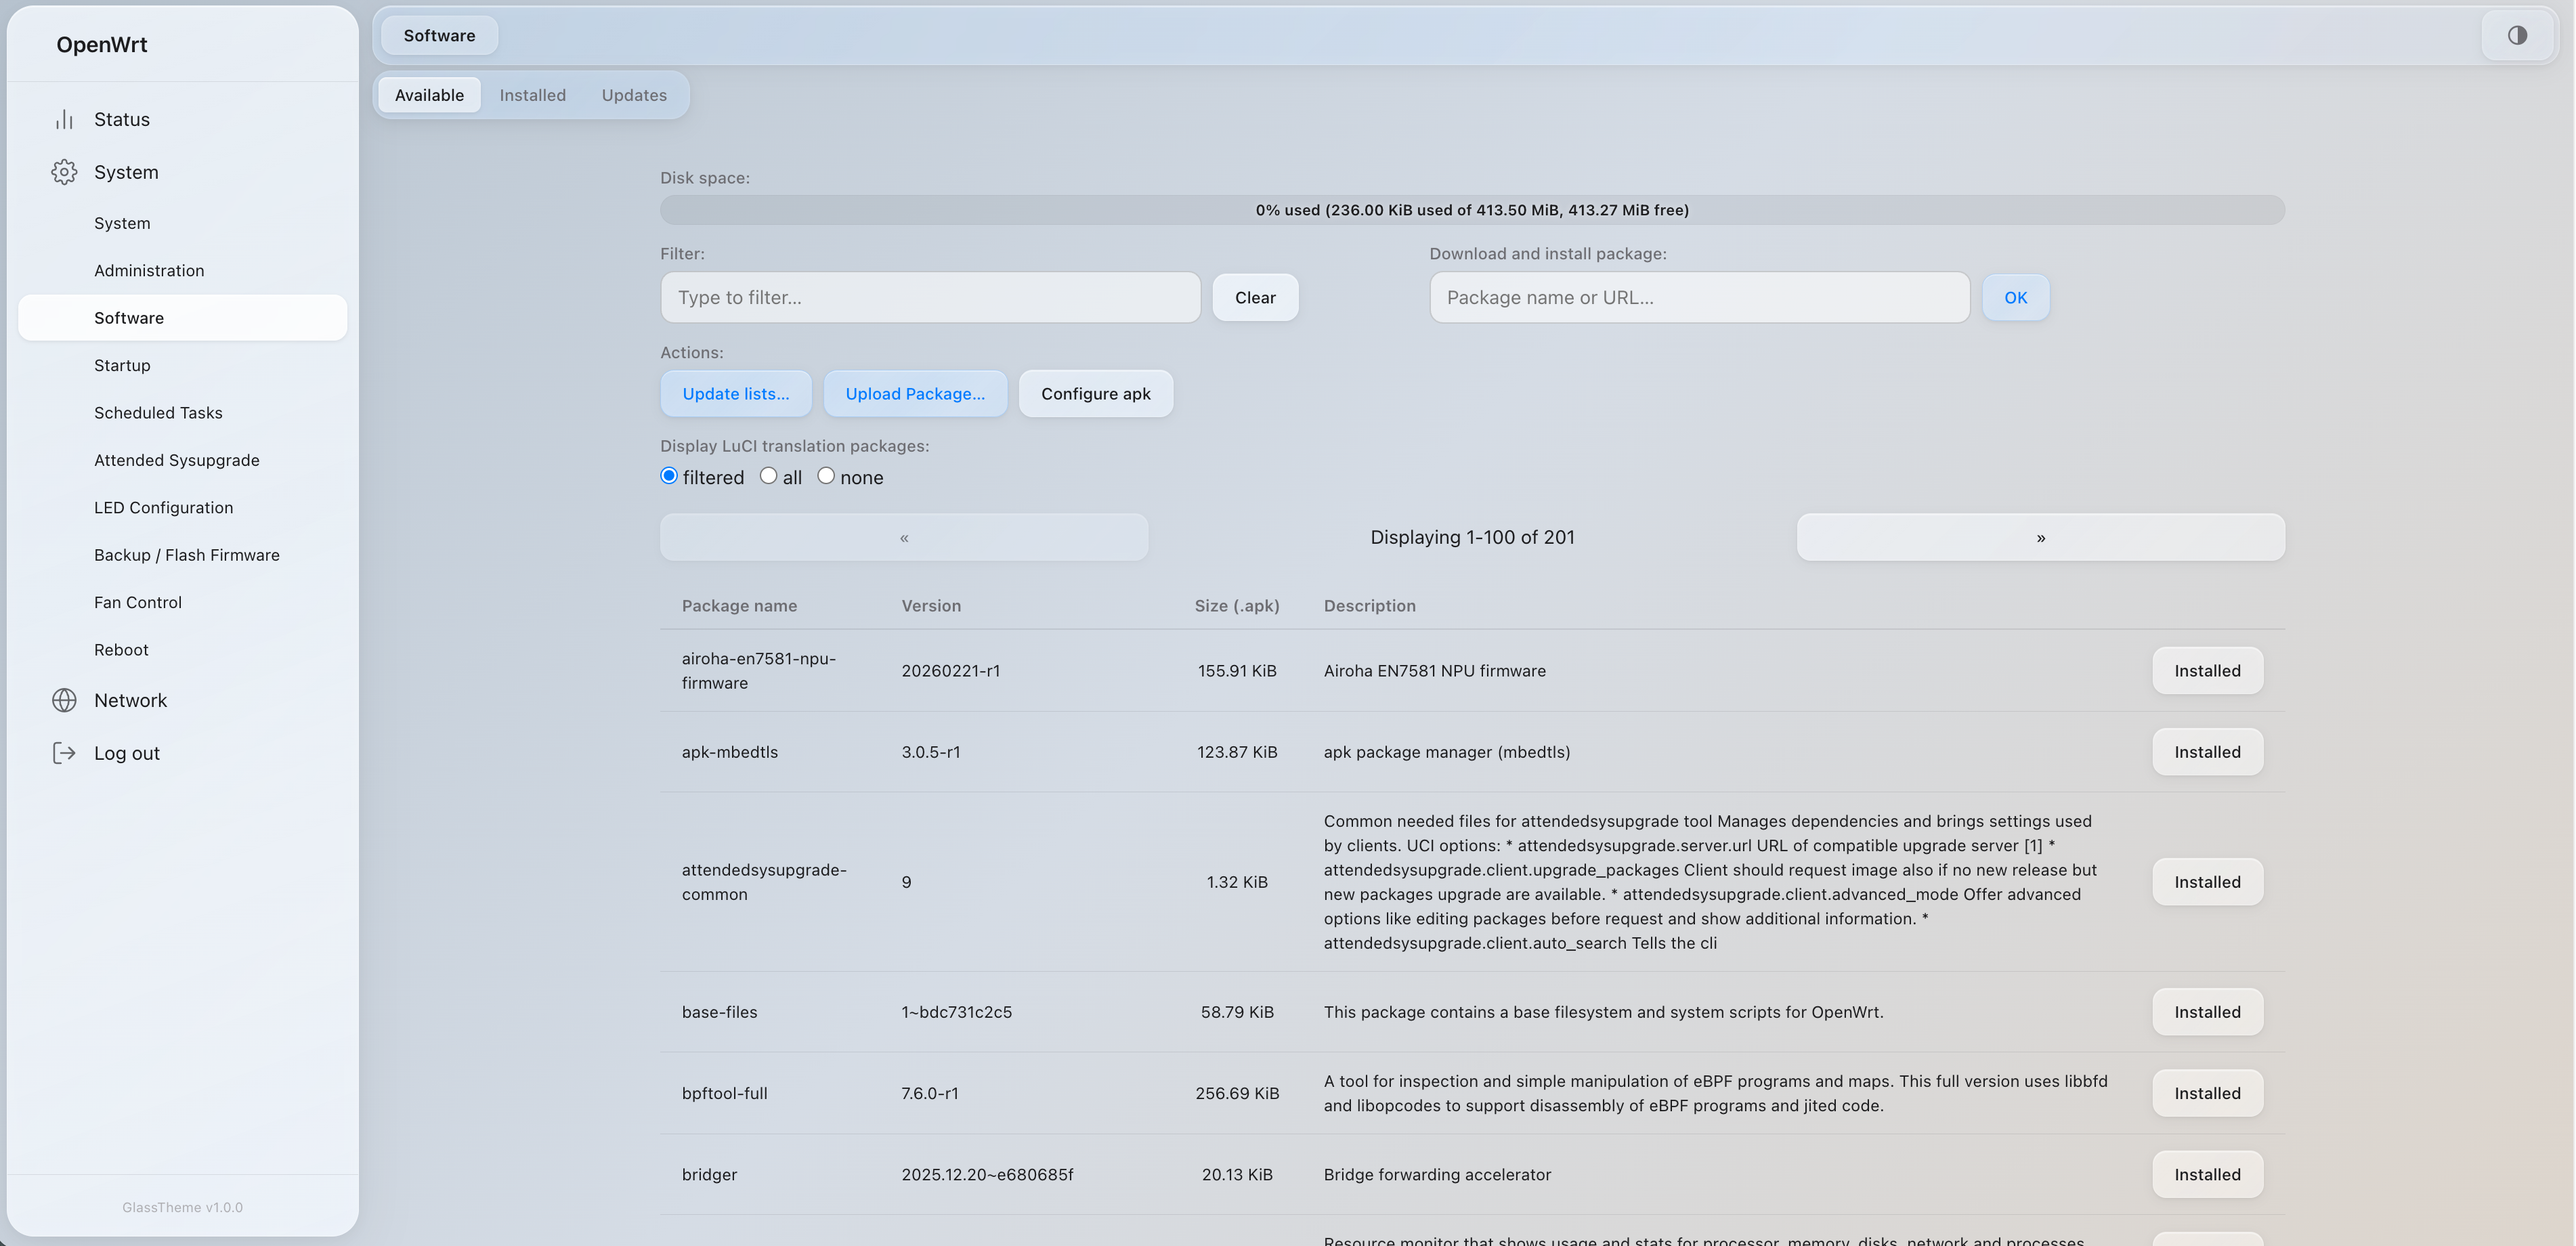Click the Update lists... button

coord(736,394)
